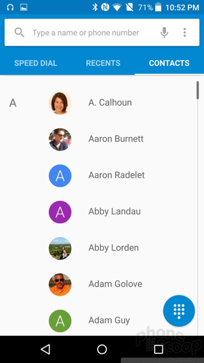Screen dimensions: 204x363
Task: Tap the voice search microphone icon
Action: [164, 32]
